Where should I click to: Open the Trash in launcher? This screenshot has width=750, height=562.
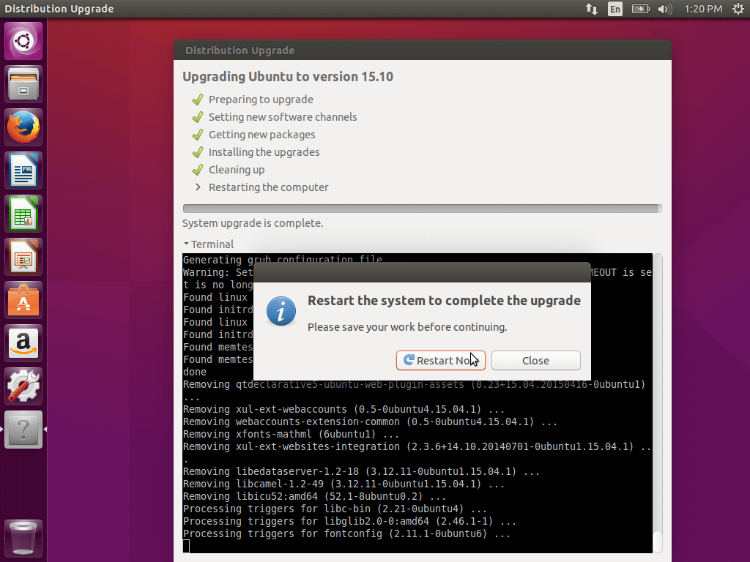click(24, 538)
